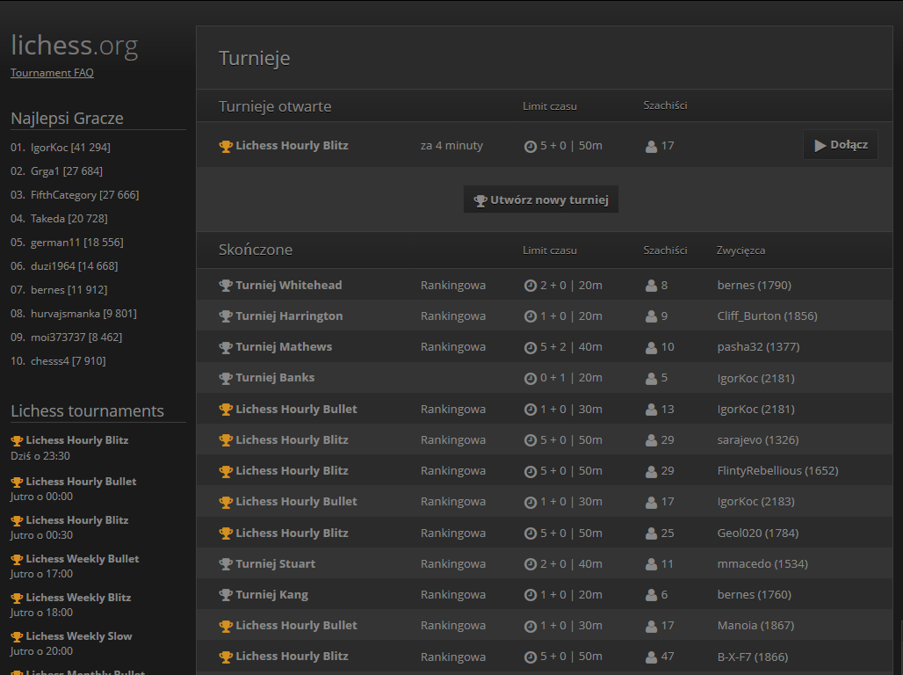Click the trophy icon beside Turniej Whitehead
This screenshot has height=675, width=903.
click(x=226, y=286)
